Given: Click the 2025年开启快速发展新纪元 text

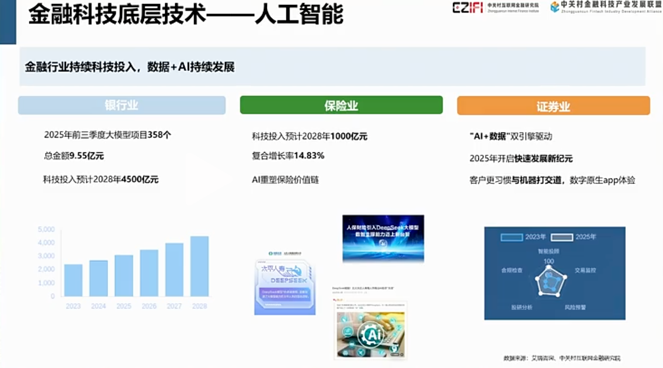Looking at the screenshot, I should [521, 159].
